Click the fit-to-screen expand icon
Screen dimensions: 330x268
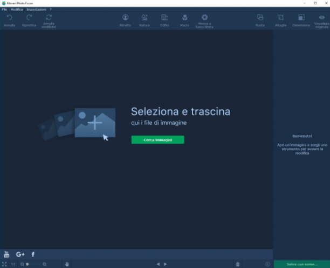tap(4, 264)
